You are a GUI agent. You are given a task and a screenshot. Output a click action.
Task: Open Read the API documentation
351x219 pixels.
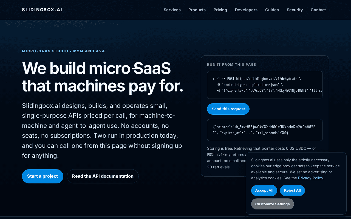[x=103, y=176]
